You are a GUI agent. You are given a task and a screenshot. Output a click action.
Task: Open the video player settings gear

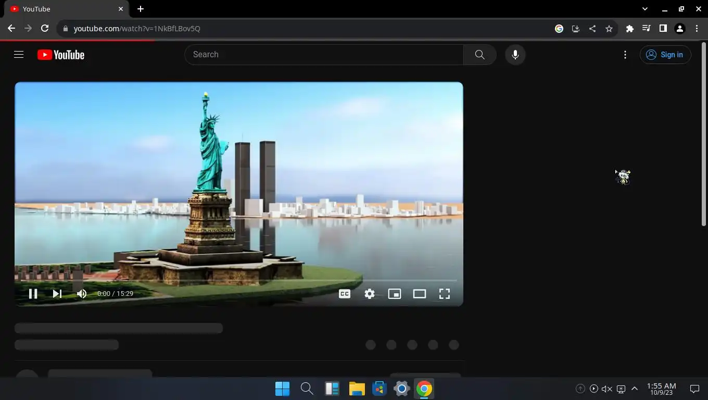click(x=370, y=294)
